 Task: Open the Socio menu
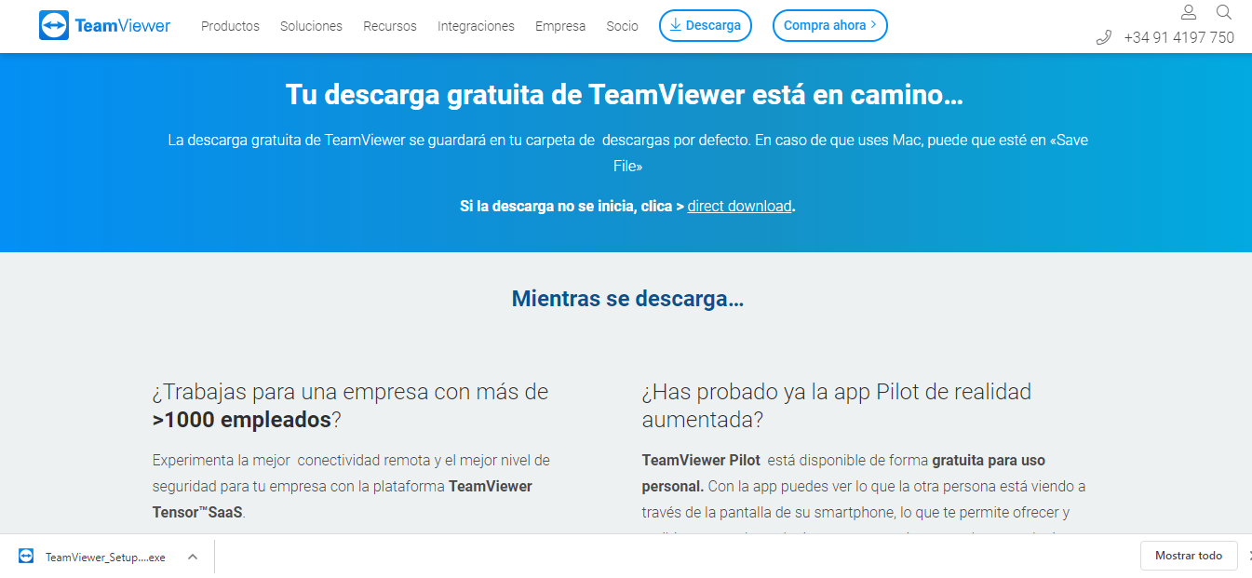click(622, 26)
